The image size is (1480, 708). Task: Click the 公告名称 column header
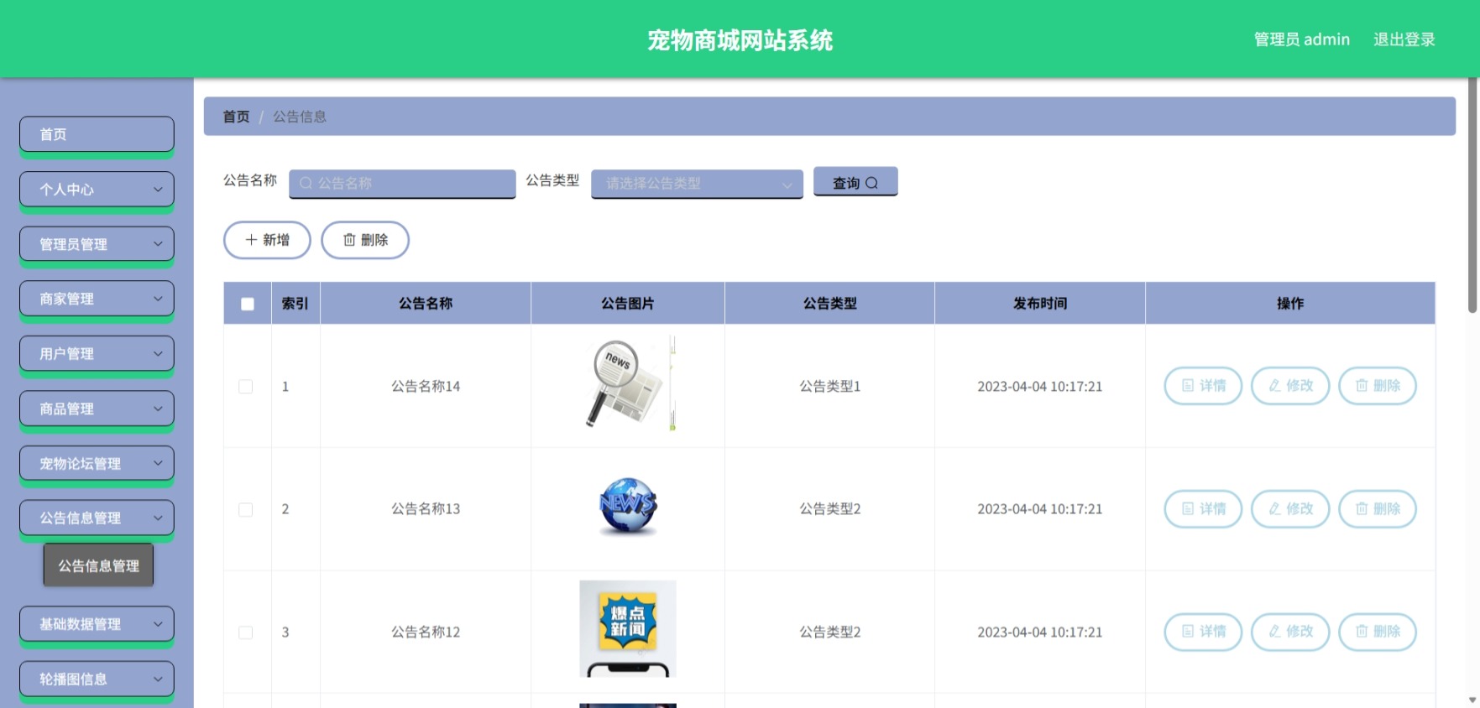426,304
